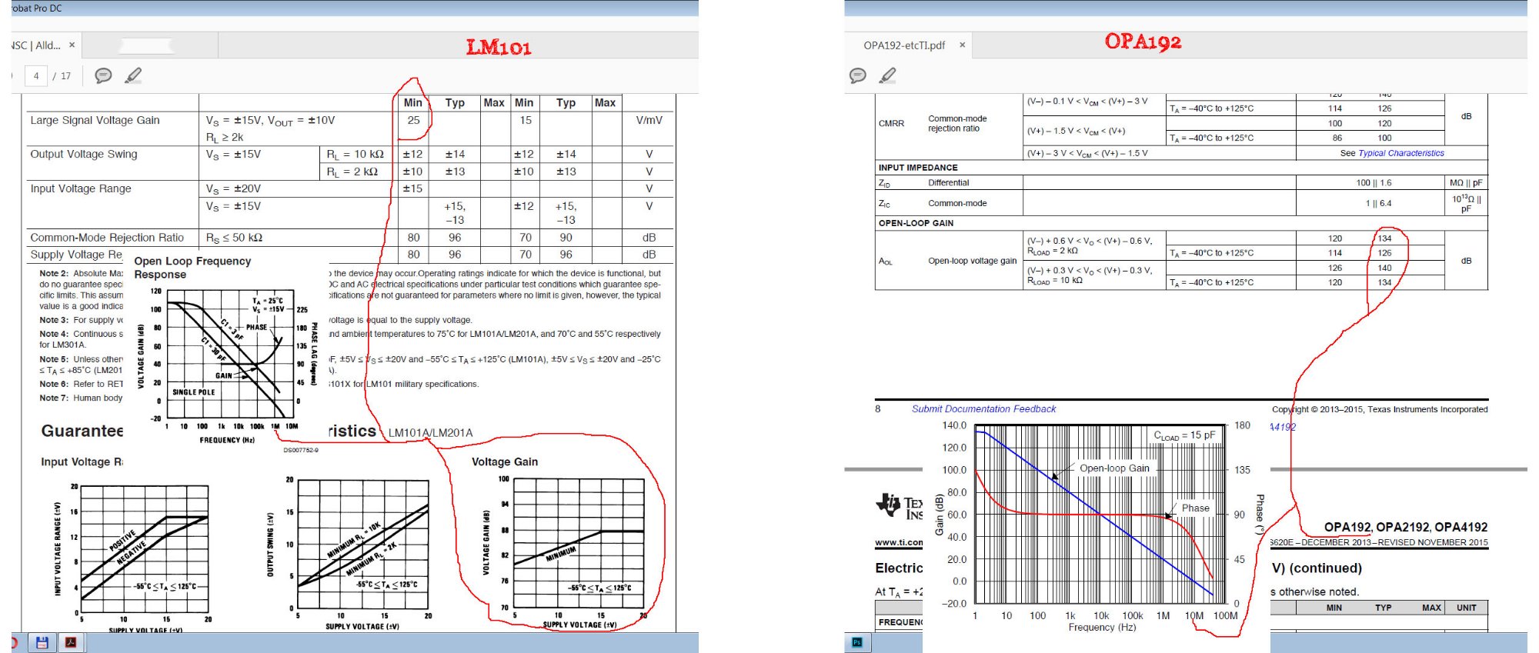
Task: Click the 'Differential' impedance row label
Action: tap(949, 183)
